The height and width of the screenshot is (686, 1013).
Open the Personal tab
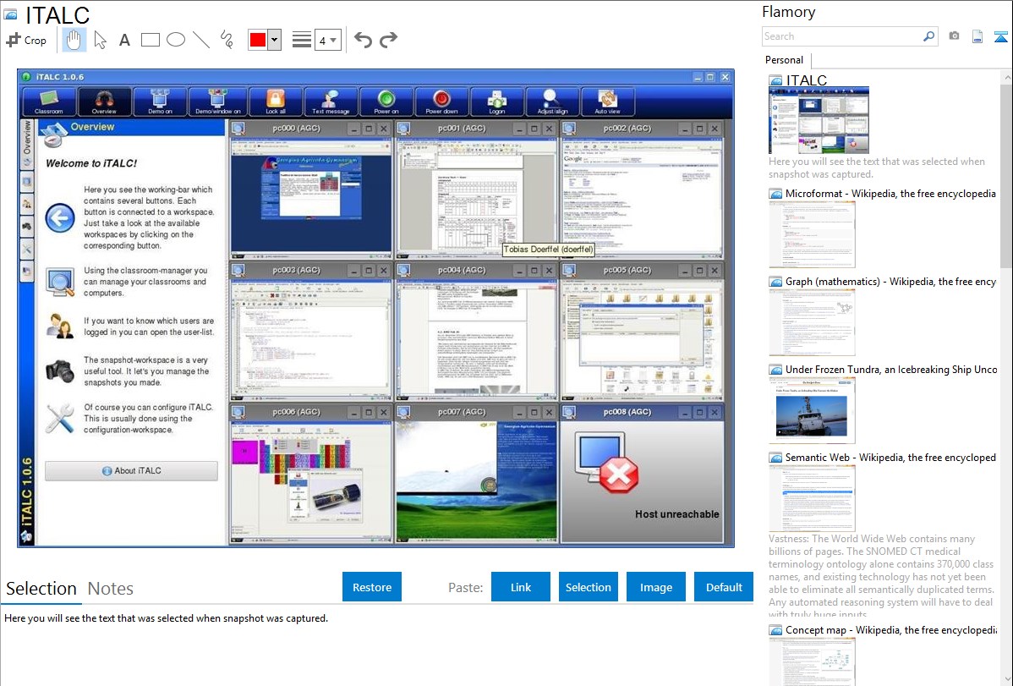tap(785, 60)
